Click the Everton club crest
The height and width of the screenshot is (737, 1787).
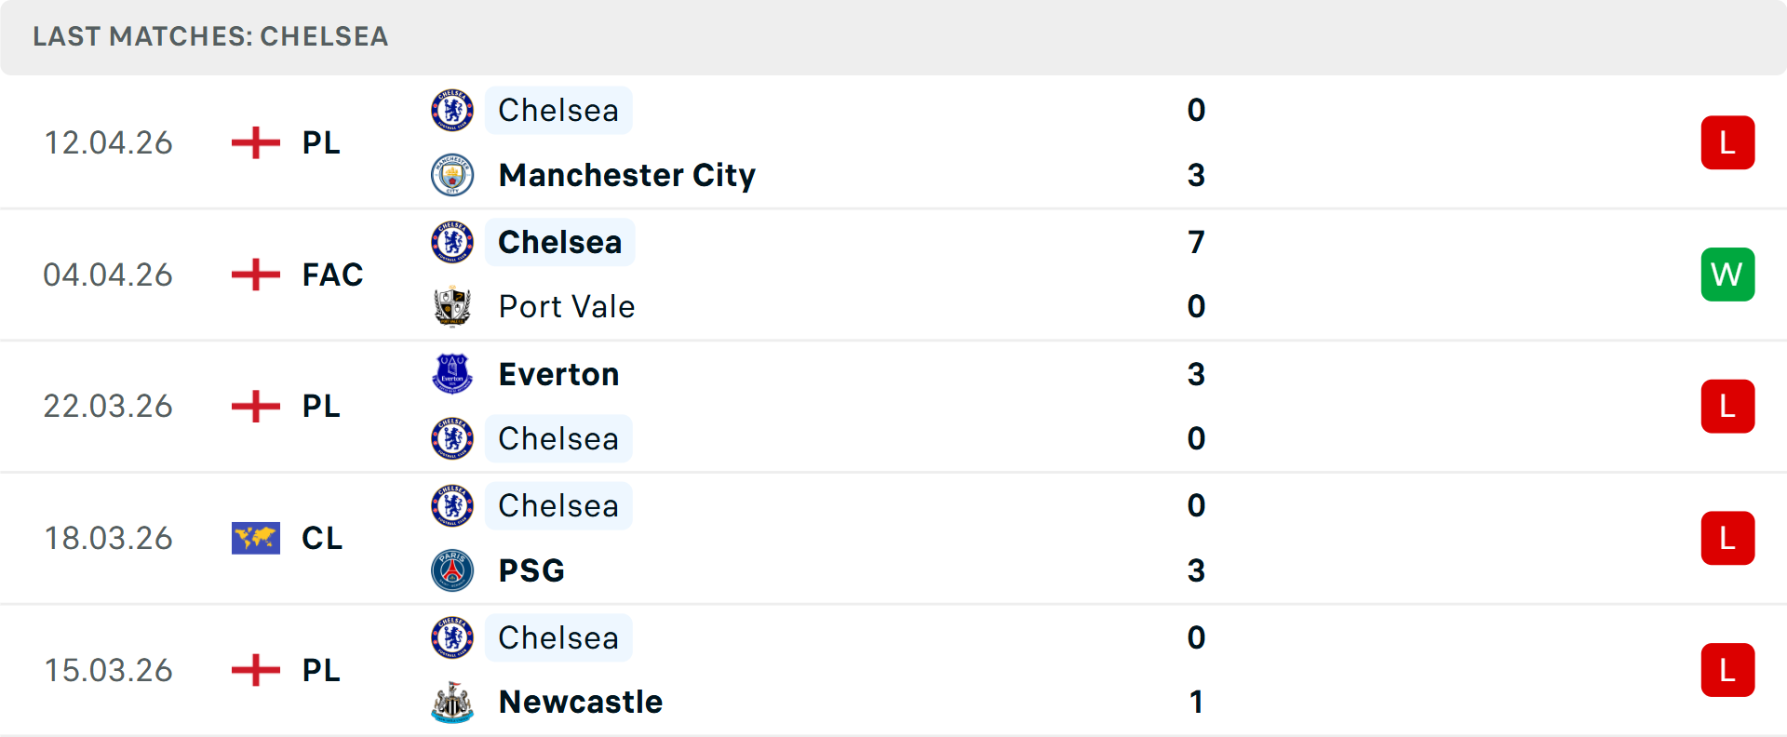point(452,374)
